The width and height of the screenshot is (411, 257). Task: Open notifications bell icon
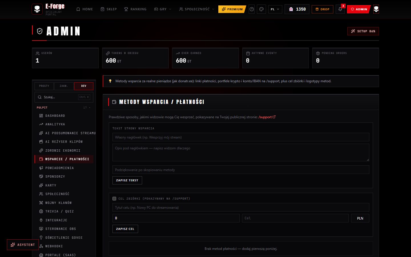(340, 9)
